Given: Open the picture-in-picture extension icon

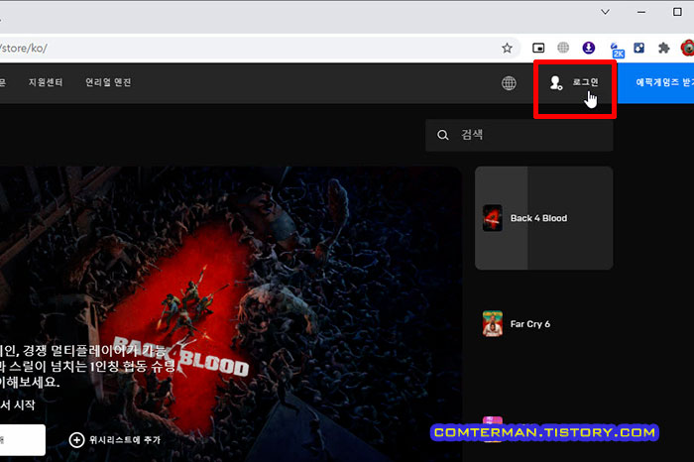Looking at the screenshot, I should pos(538,48).
